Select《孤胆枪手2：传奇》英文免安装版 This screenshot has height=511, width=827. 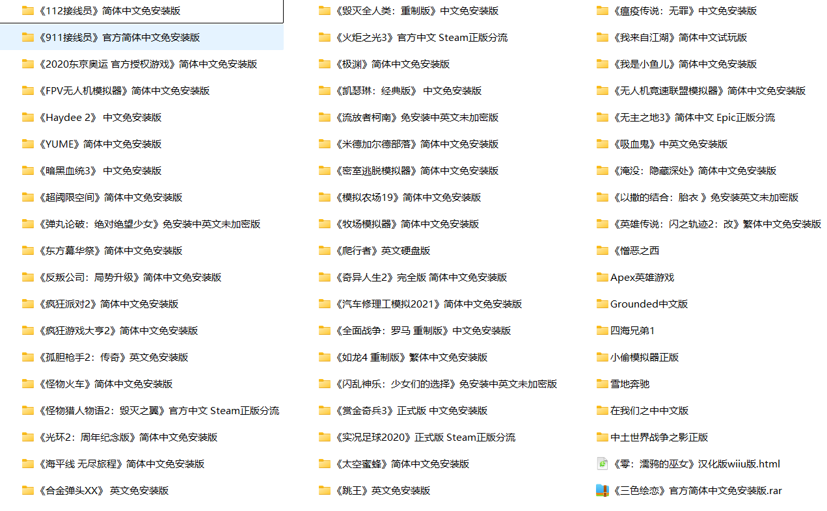[x=113, y=357]
